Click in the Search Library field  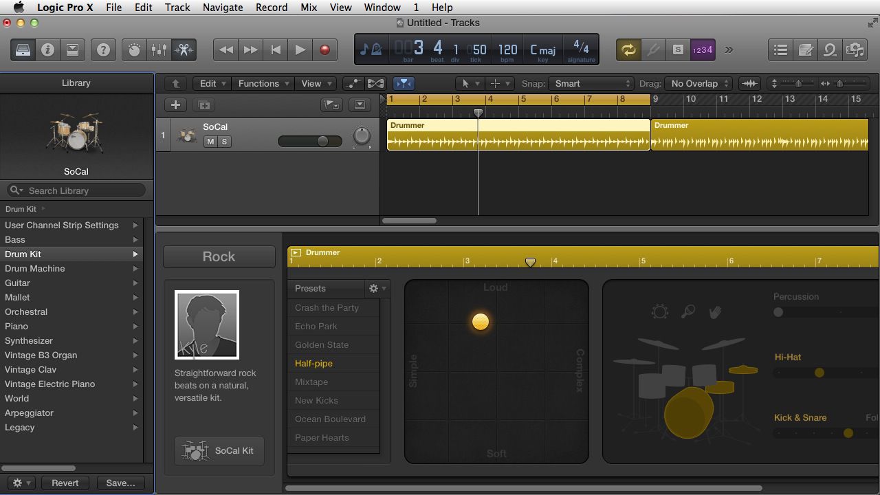tap(76, 190)
